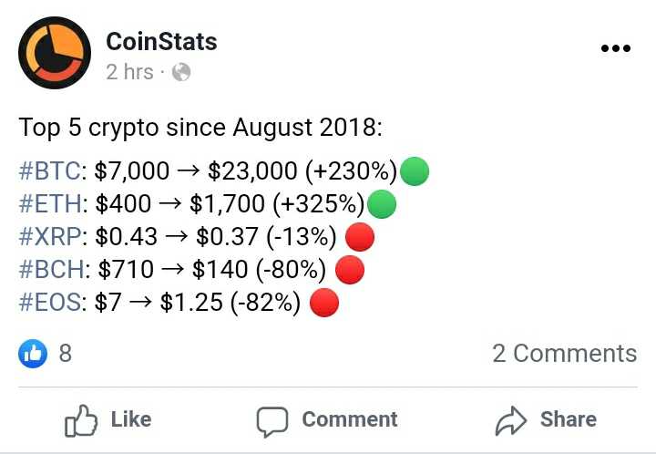The height and width of the screenshot is (454, 656).
Task: View the 2 Comments on the post
Action: point(564,354)
